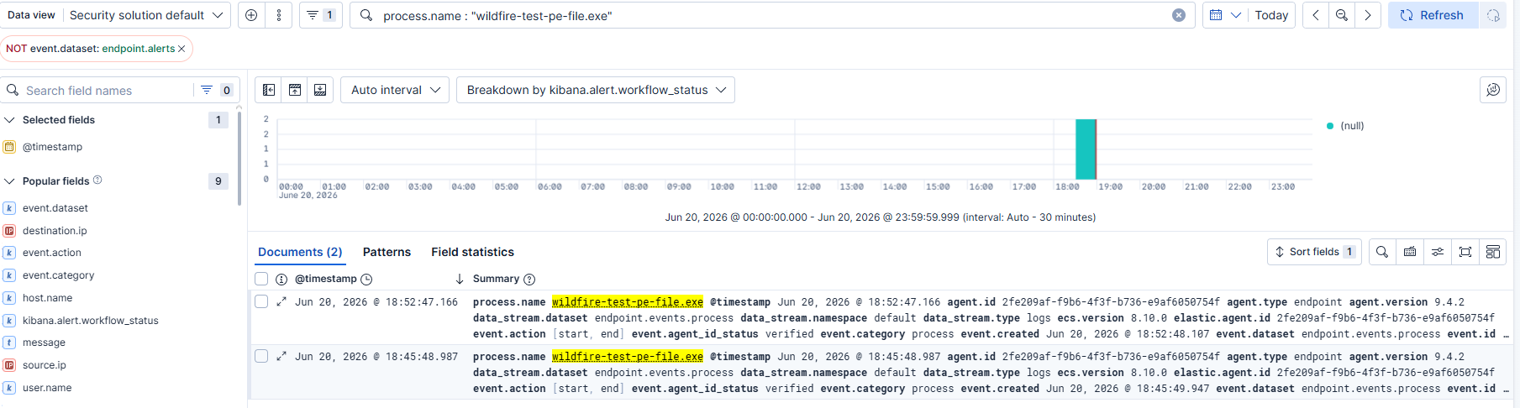Click the layout icon at toolbar end
This screenshot has height=408, width=1520.
point(1493,252)
